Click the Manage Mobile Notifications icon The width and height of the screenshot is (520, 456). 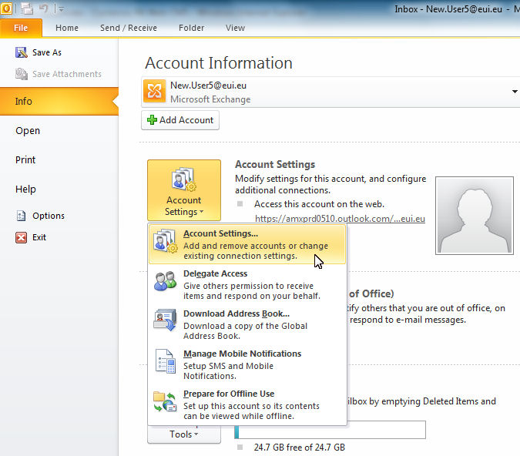[166, 361]
